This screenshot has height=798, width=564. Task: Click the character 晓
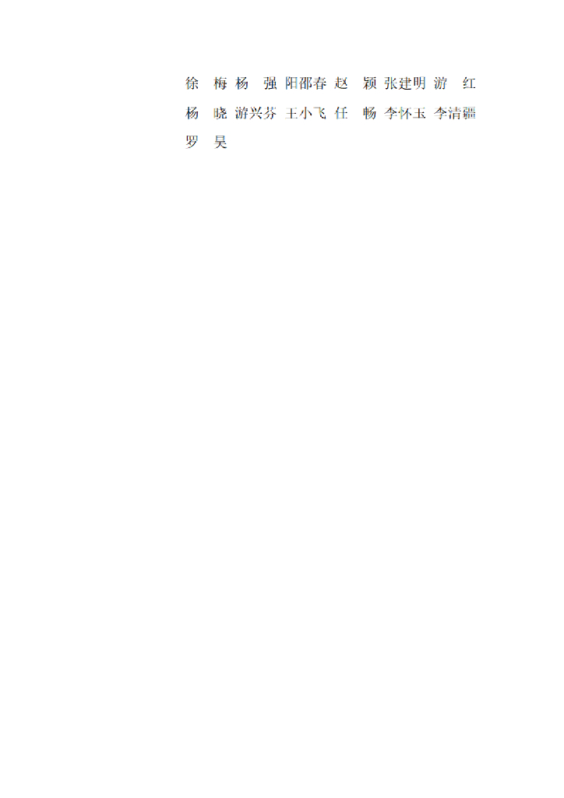click(x=220, y=113)
